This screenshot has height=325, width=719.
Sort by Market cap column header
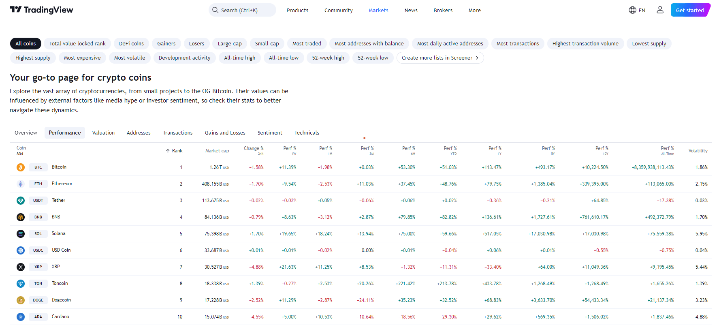click(217, 151)
